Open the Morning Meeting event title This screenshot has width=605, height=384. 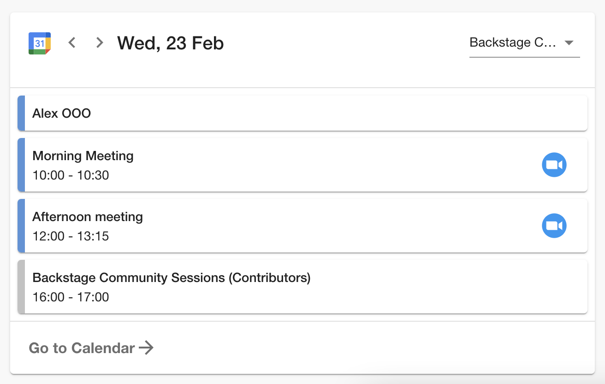click(x=83, y=156)
